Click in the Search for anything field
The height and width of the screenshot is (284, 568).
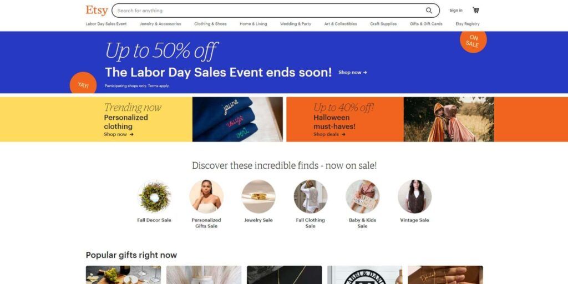click(x=268, y=11)
